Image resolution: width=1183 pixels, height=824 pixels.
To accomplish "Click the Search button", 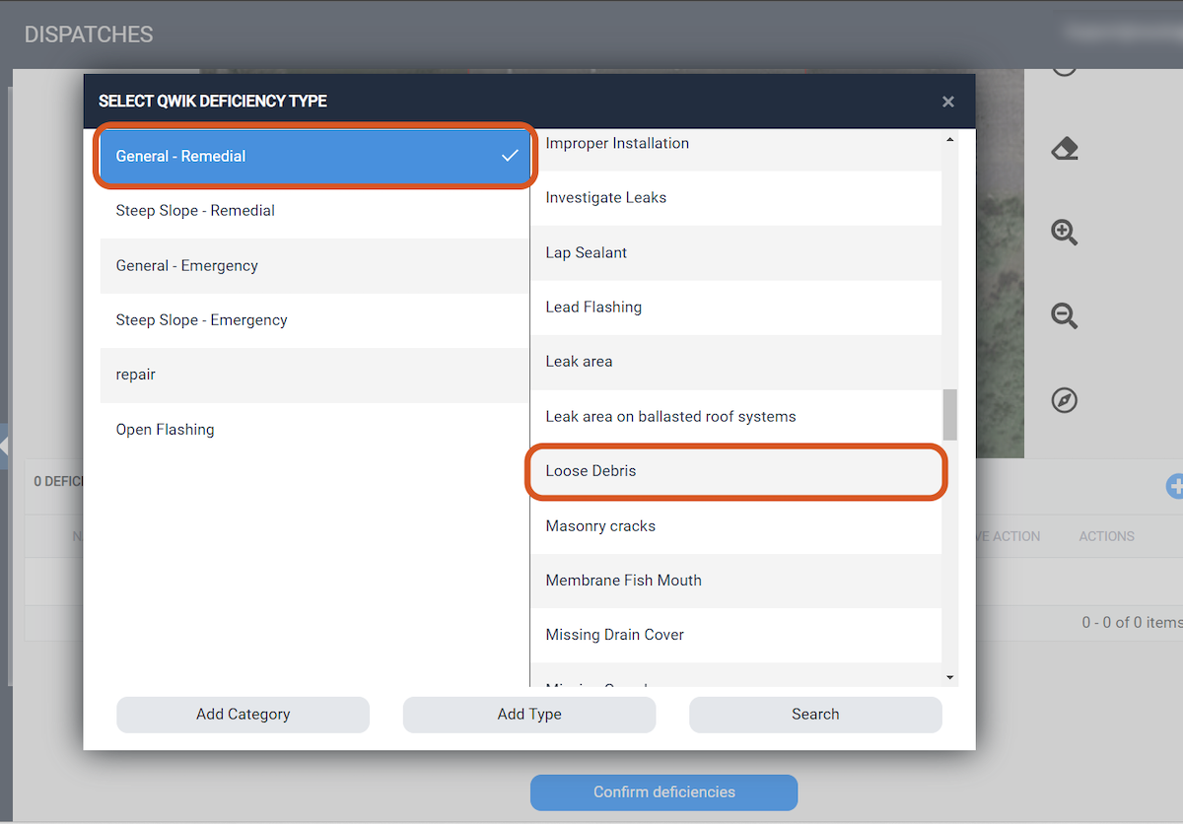I will [x=815, y=715].
